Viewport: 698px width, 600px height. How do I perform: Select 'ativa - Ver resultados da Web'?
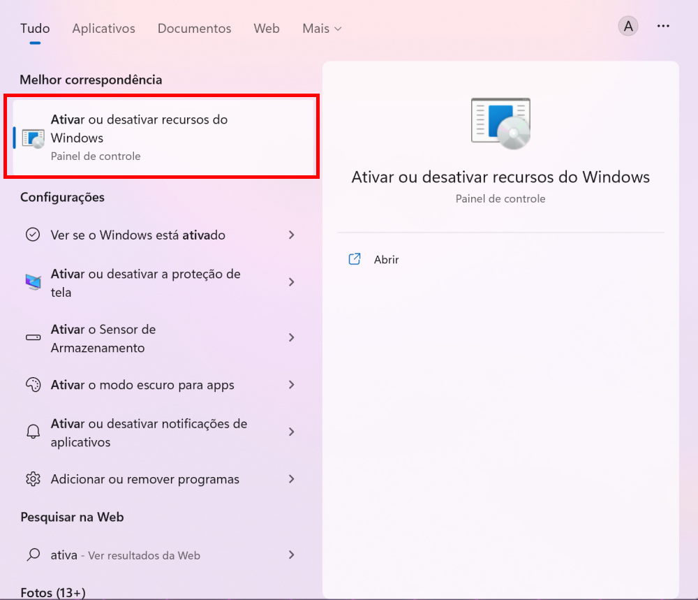(x=126, y=555)
